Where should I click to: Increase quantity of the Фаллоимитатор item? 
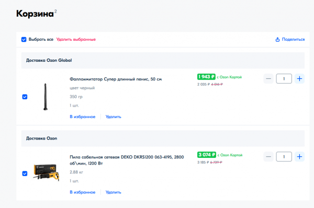[x=299, y=78]
